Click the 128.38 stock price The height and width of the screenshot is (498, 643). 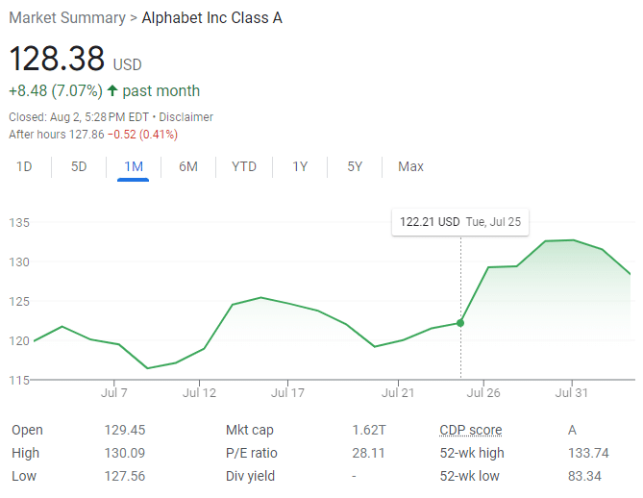[57, 59]
